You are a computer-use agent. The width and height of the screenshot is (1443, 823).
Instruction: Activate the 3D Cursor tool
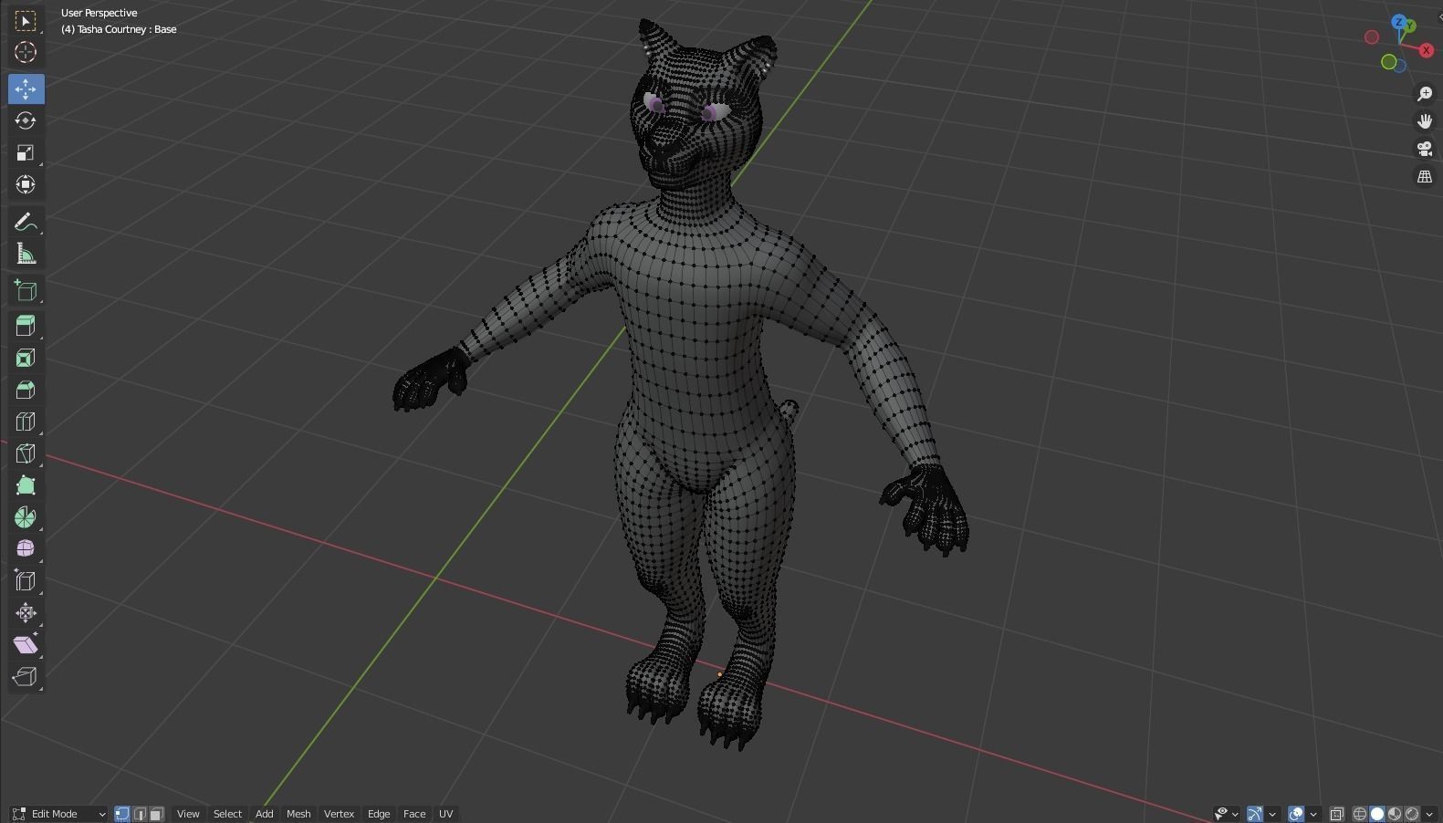(x=26, y=52)
